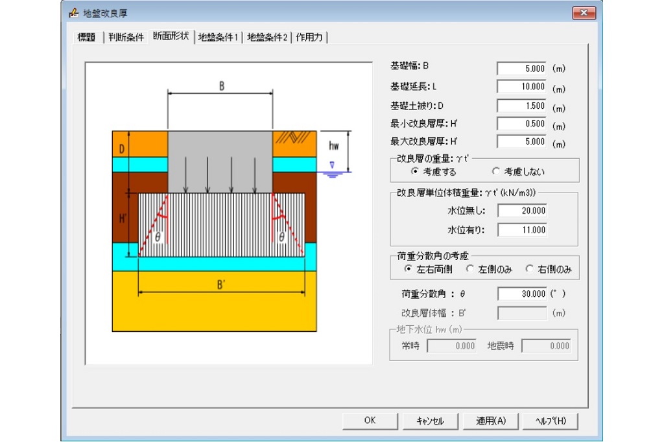664x442 pixels.
Task: Open the 判断条件 tab
Action: click(126, 37)
